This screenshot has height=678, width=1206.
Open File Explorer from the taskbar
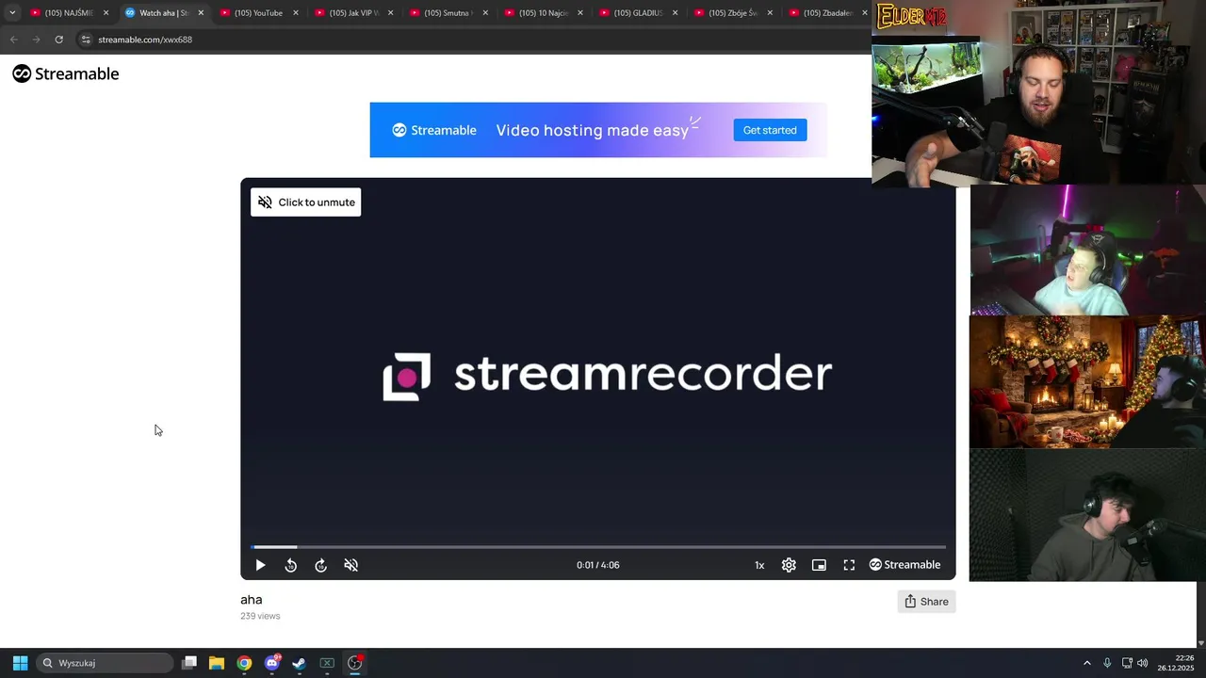(x=217, y=663)
